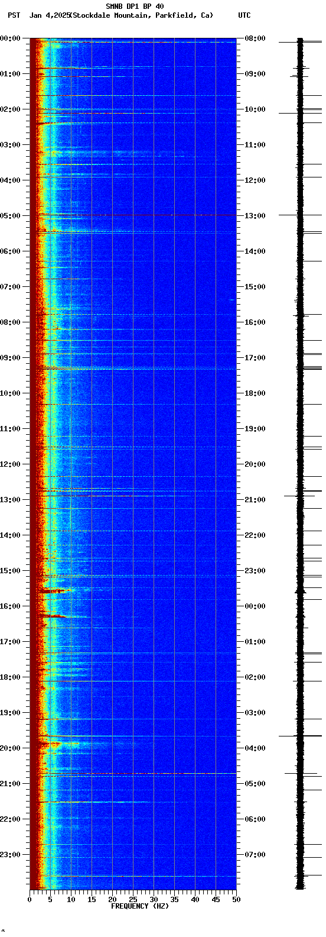Click the UTC "01:00" time label
Image resolution: width=326 pixels, height=937 pixels.
(255, 642)
